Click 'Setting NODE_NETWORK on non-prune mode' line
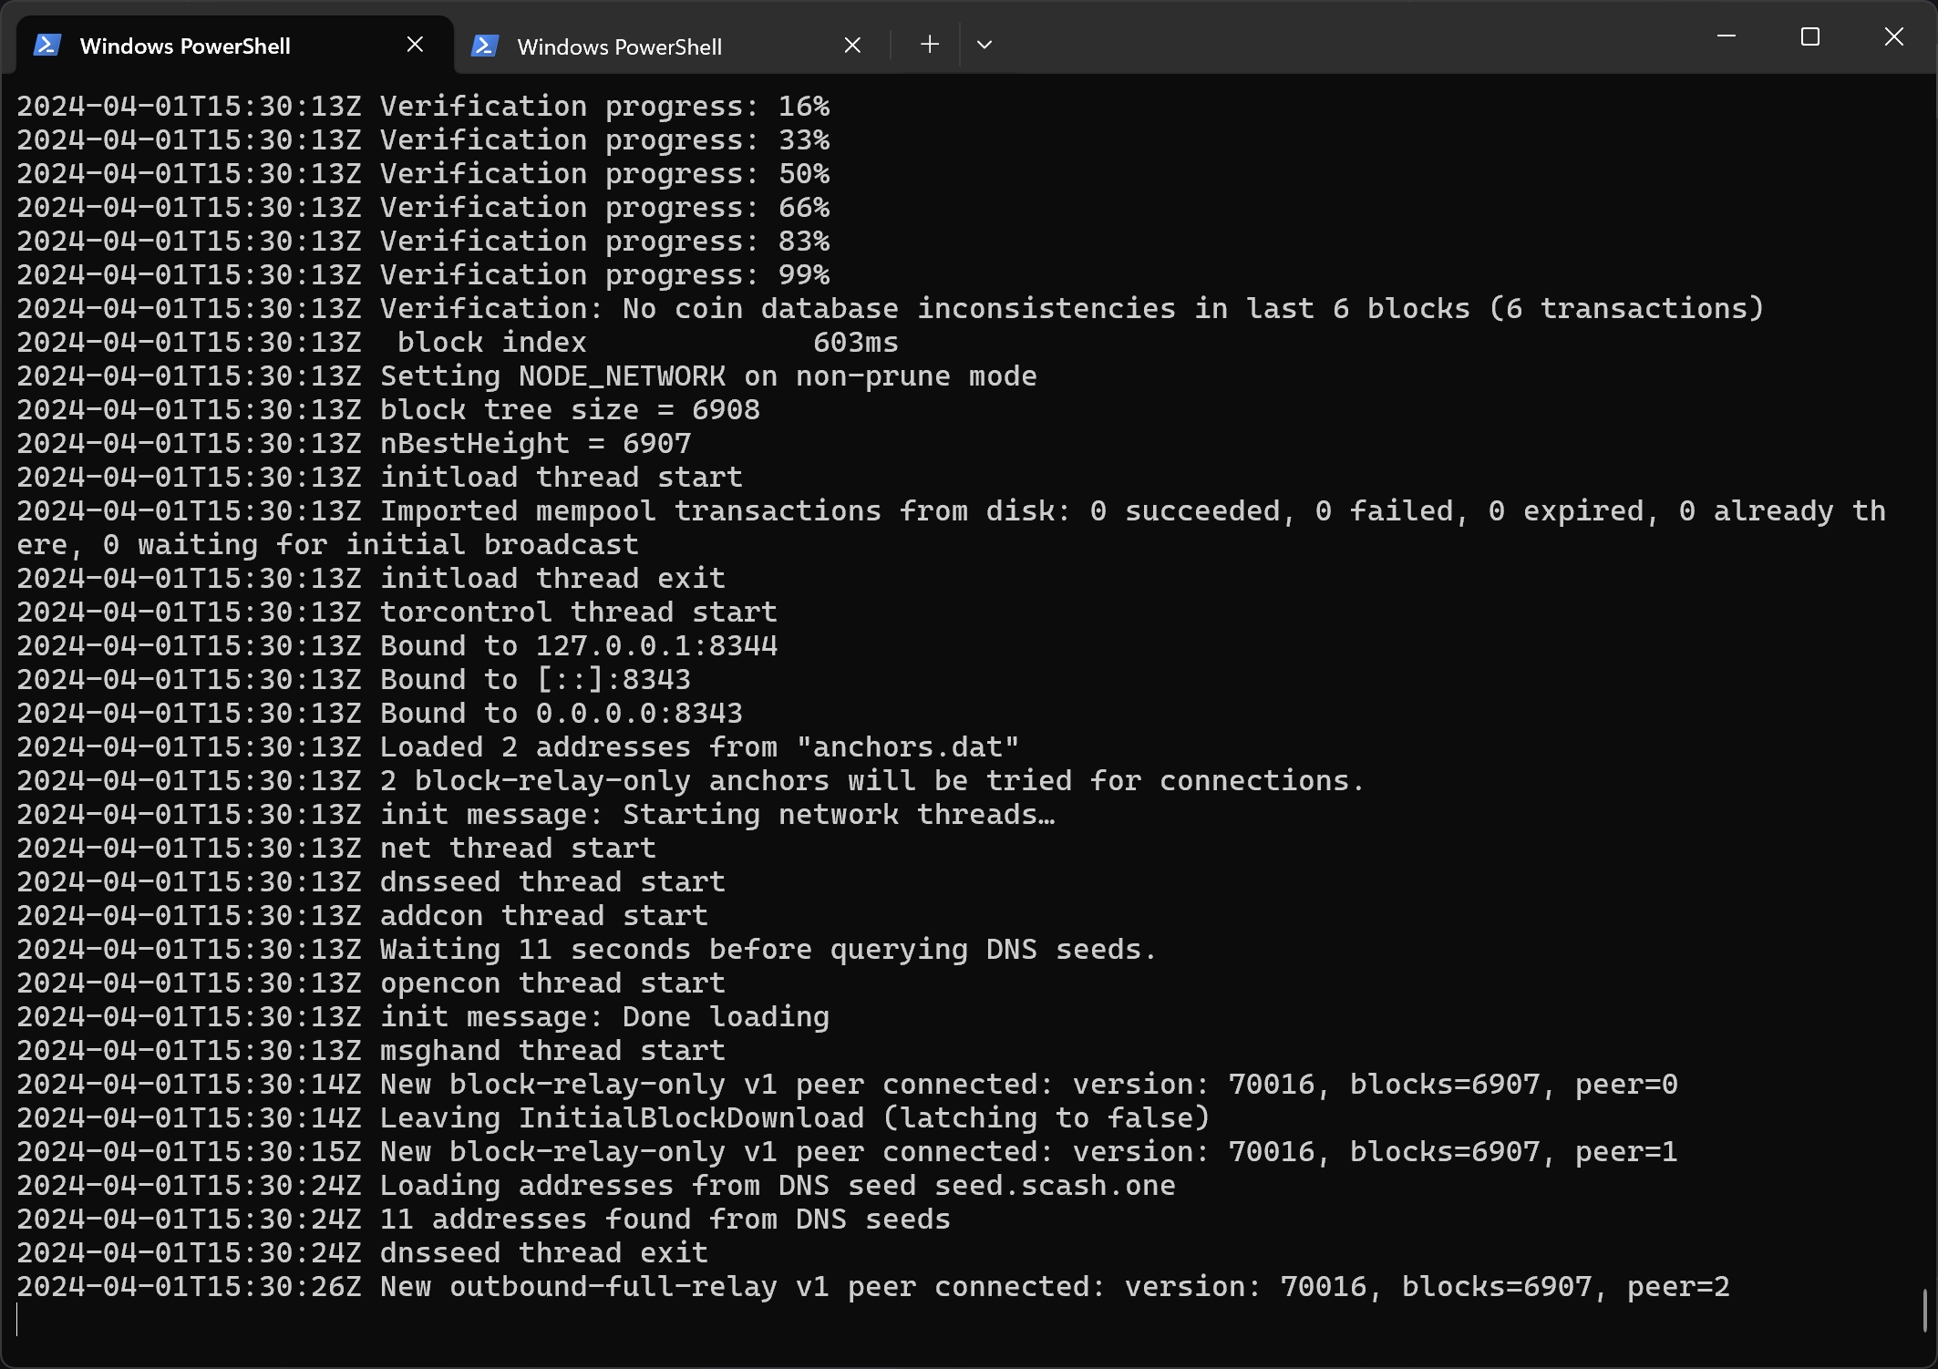This screenshot has height=1369, width=1938. [x=527, y=376]
